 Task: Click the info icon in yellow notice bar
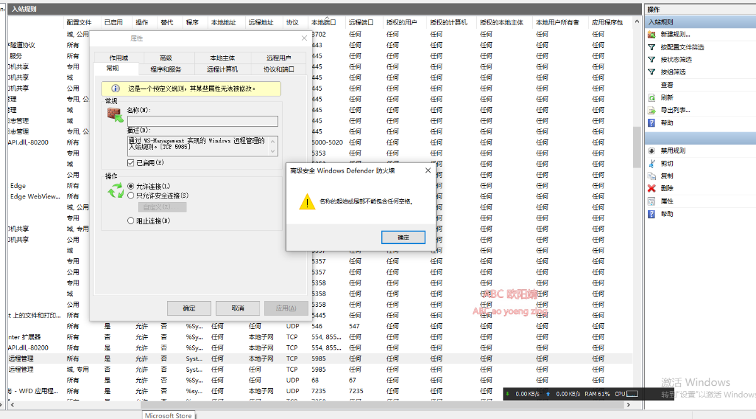click(115, 89)
